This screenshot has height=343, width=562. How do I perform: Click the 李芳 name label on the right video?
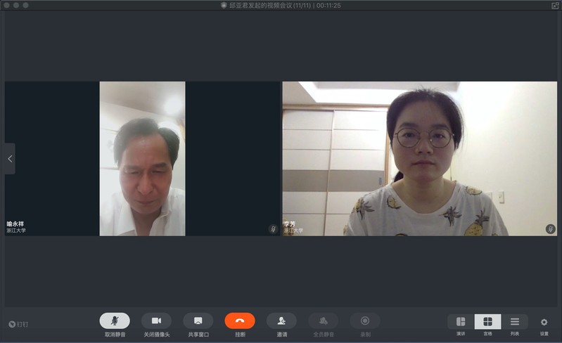[x=289, y=224]
